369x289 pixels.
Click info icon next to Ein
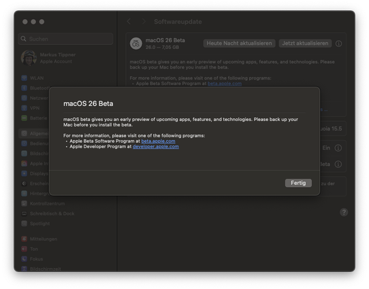click(x=338, y=148)
